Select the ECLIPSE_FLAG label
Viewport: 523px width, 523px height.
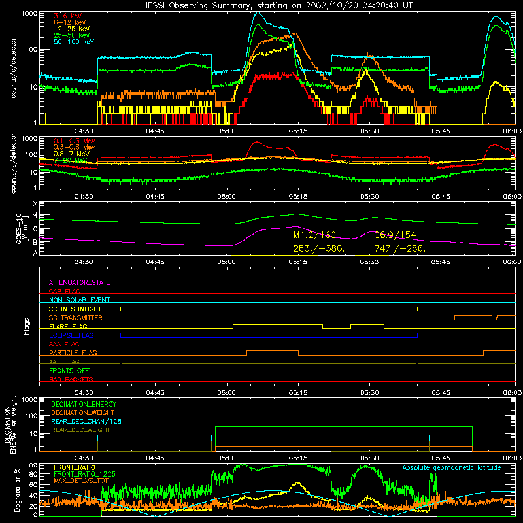pyautogui.click(x=71, y=335)
